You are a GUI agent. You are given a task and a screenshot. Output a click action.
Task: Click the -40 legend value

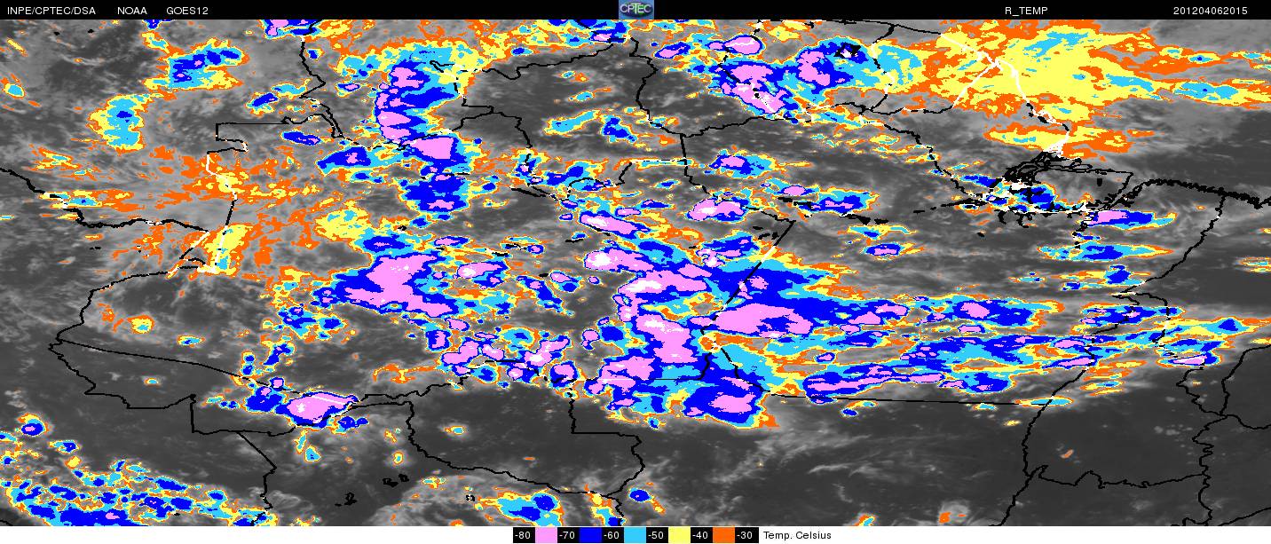click(701, 535)
